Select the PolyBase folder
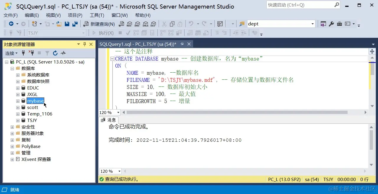Image resolution: width=378 pixels, height=194 pixels. pyautogui.click(x=31, y=146)
